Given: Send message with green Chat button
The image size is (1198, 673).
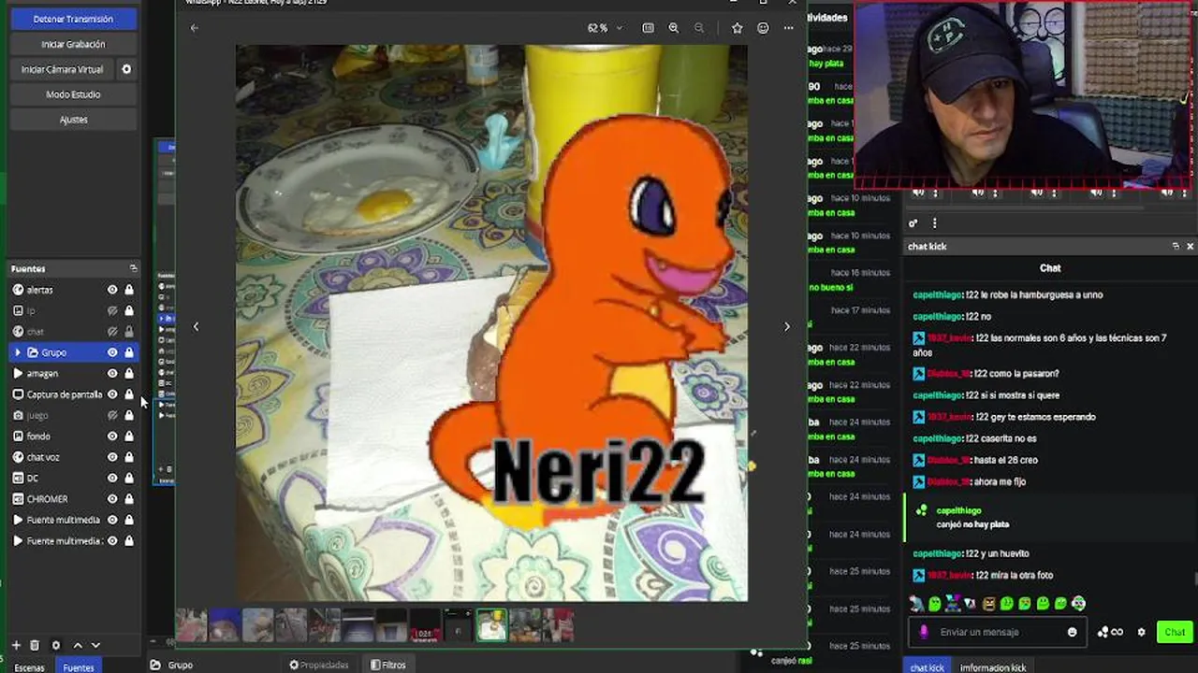Looking at the screenshot, I should [x=1175, y=632].
